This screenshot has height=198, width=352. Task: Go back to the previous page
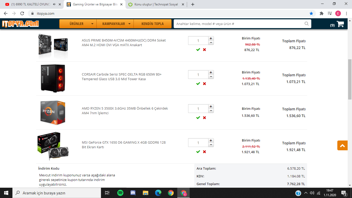6,13
